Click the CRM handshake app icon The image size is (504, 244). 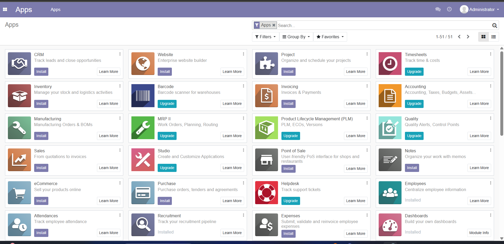tap(19, 63)
